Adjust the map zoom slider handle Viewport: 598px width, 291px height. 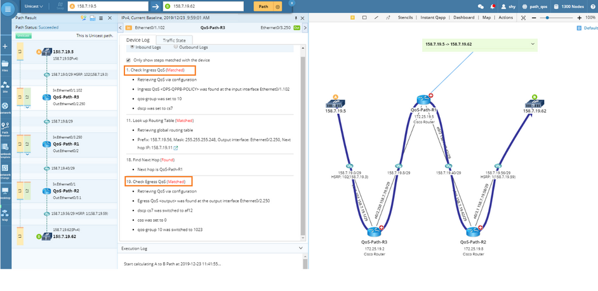tap(547, 18)
